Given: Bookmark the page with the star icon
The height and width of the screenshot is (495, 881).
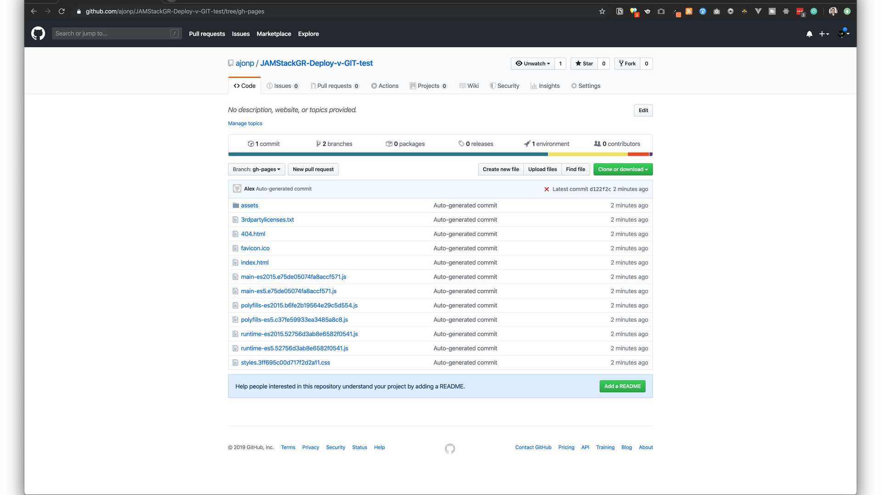Looking at the screenshot, I should tap(602, 11).
